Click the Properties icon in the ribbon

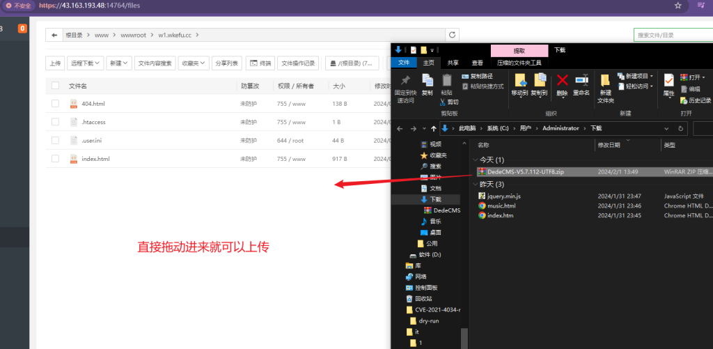(668, 81)
